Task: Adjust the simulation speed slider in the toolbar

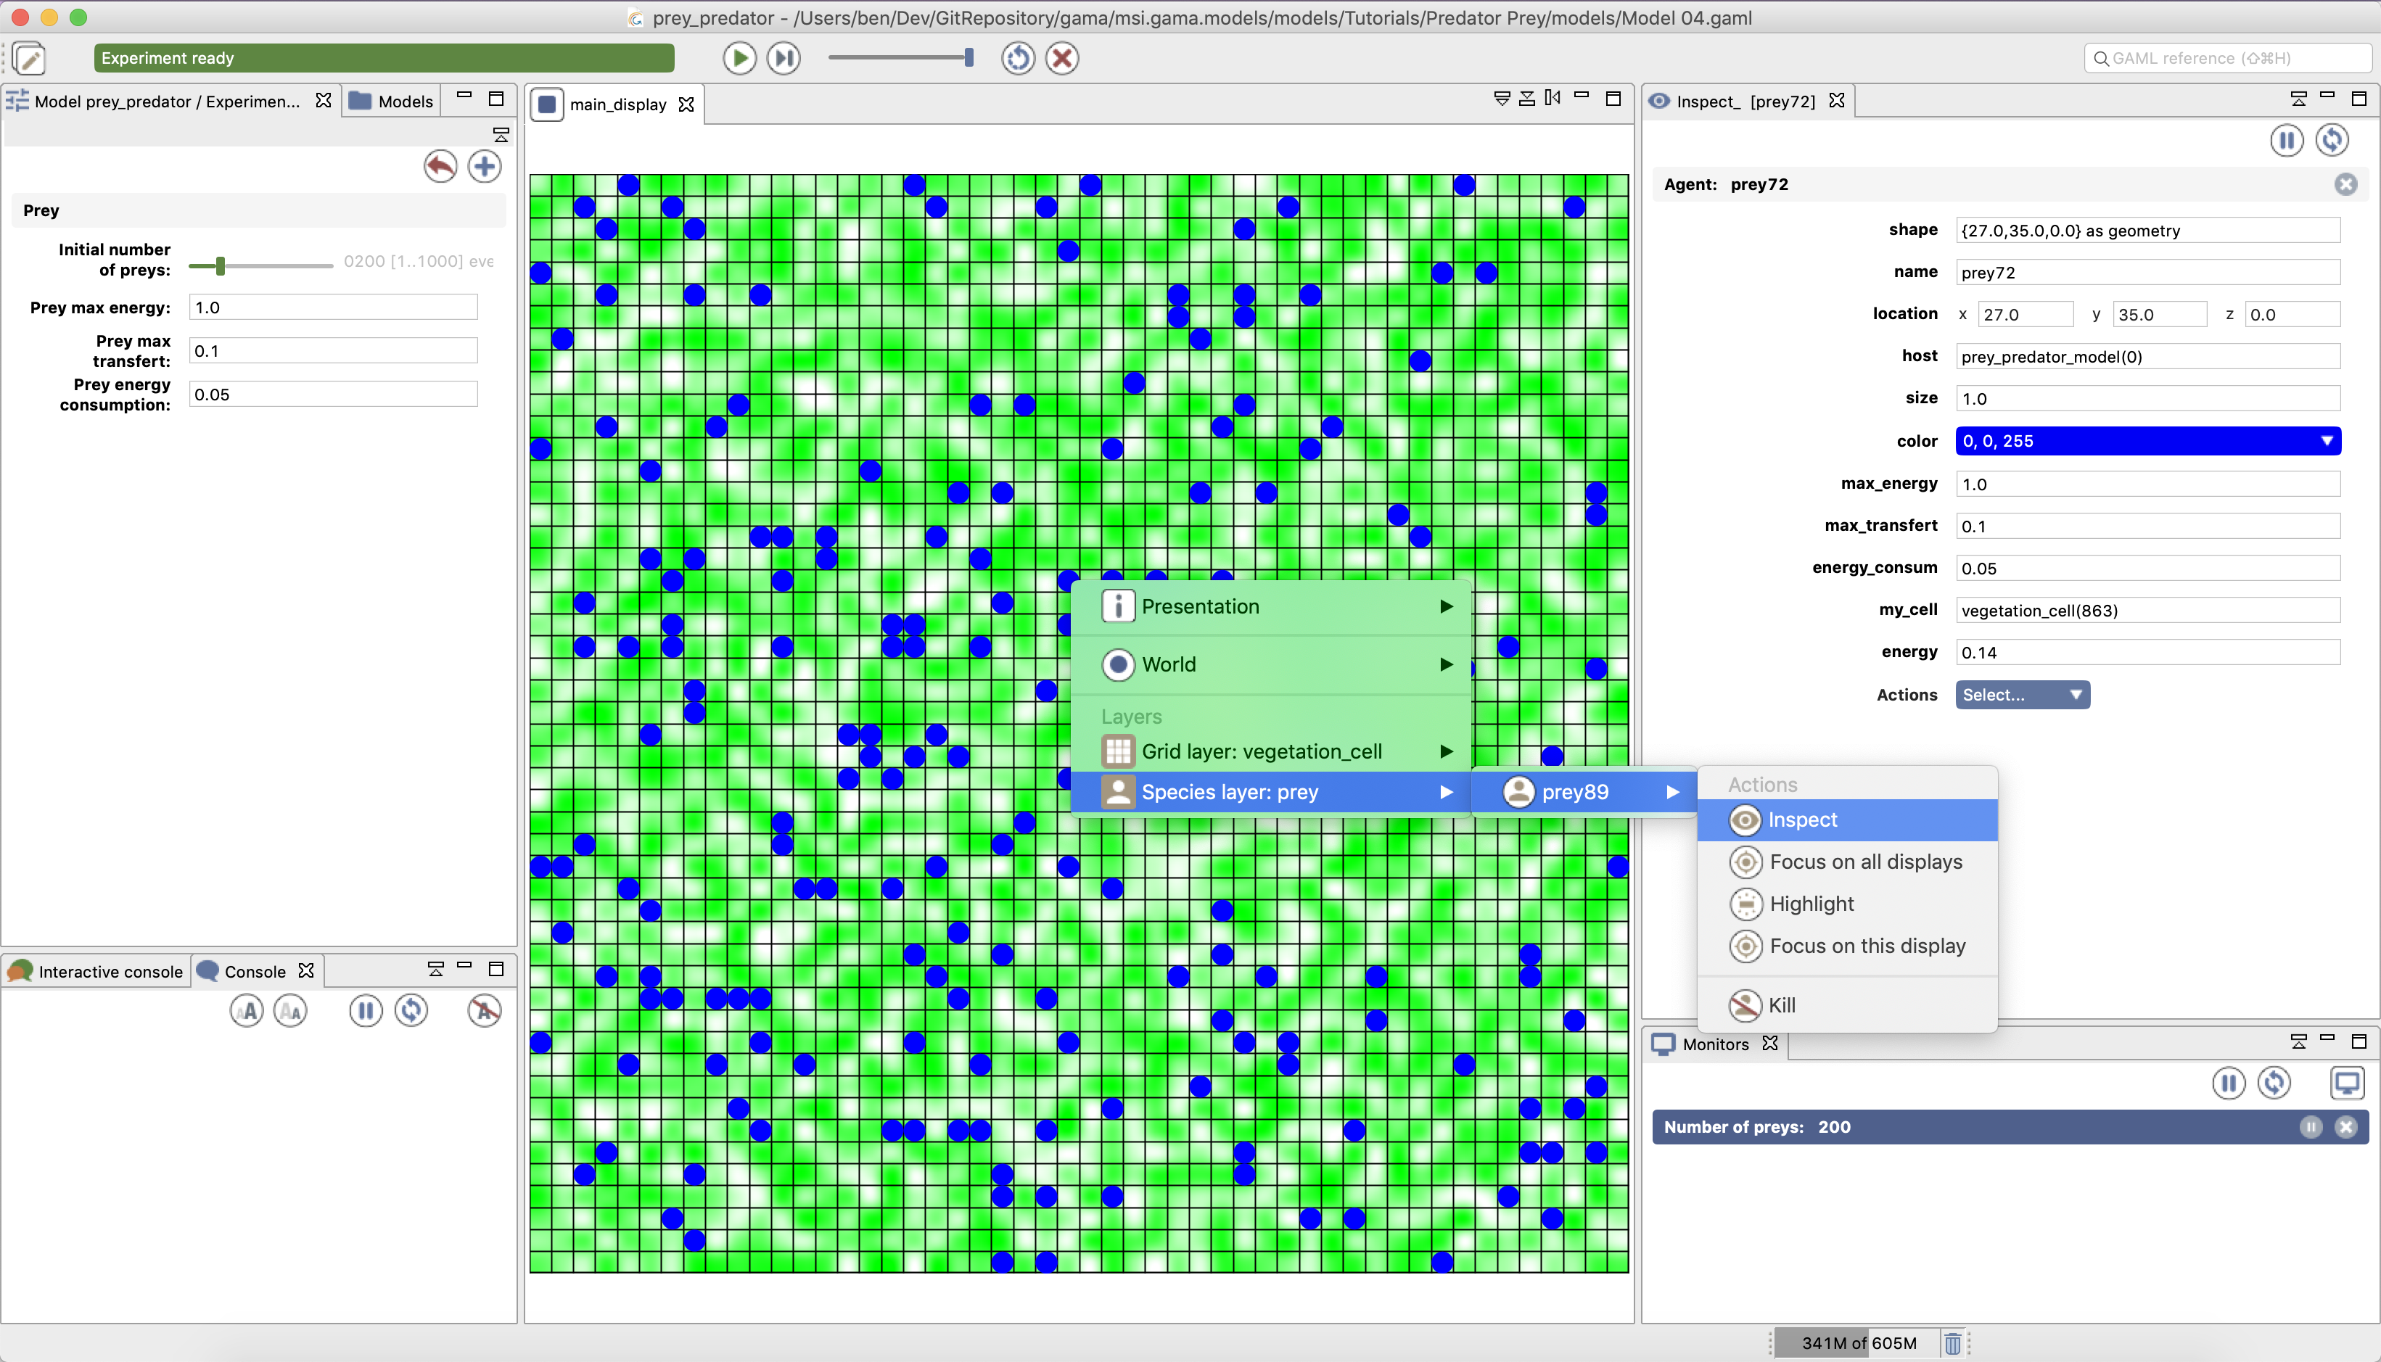Action: (x=901, y=58)
